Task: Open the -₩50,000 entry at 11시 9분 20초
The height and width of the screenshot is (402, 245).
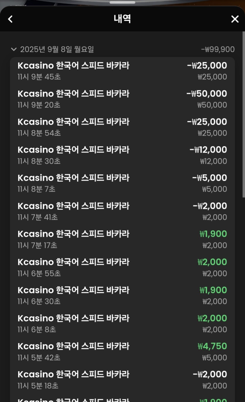Action: click(122, 99)
